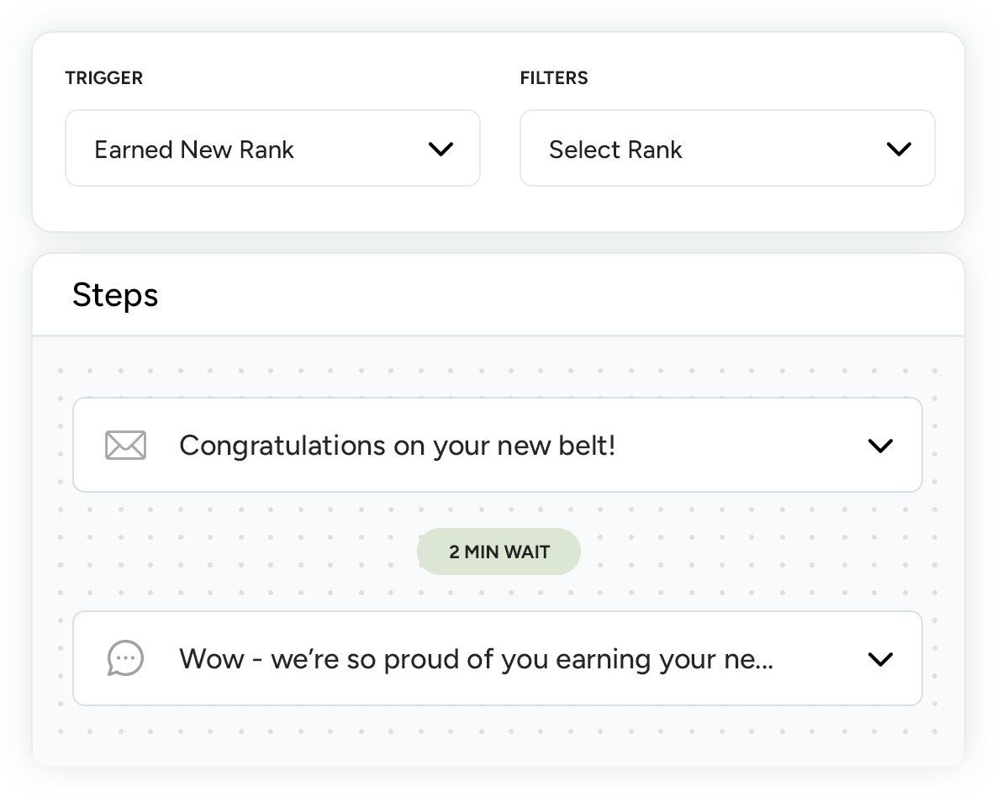Click the envelope email icon

[x=125, y=446]
